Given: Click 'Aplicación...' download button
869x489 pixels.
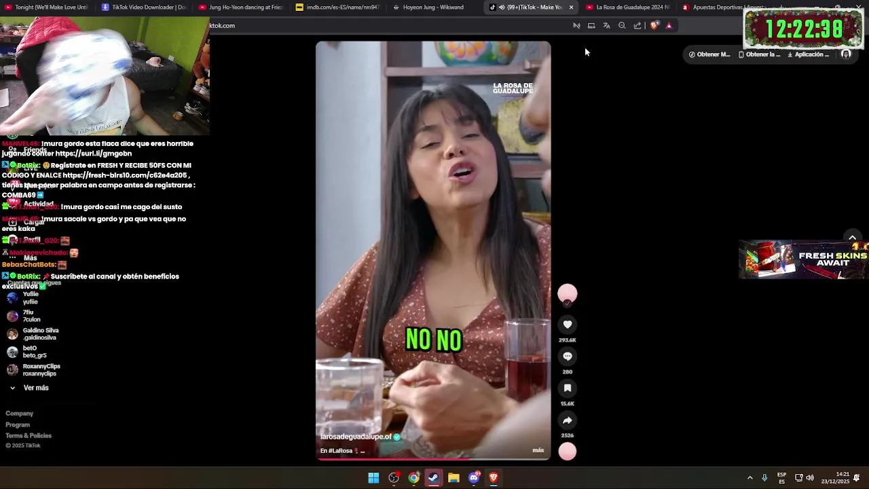Looking at the screenshot, I should (x=808, y=54).
